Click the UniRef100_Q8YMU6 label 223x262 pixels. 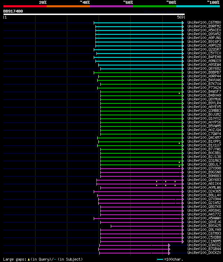click(204, 99)
